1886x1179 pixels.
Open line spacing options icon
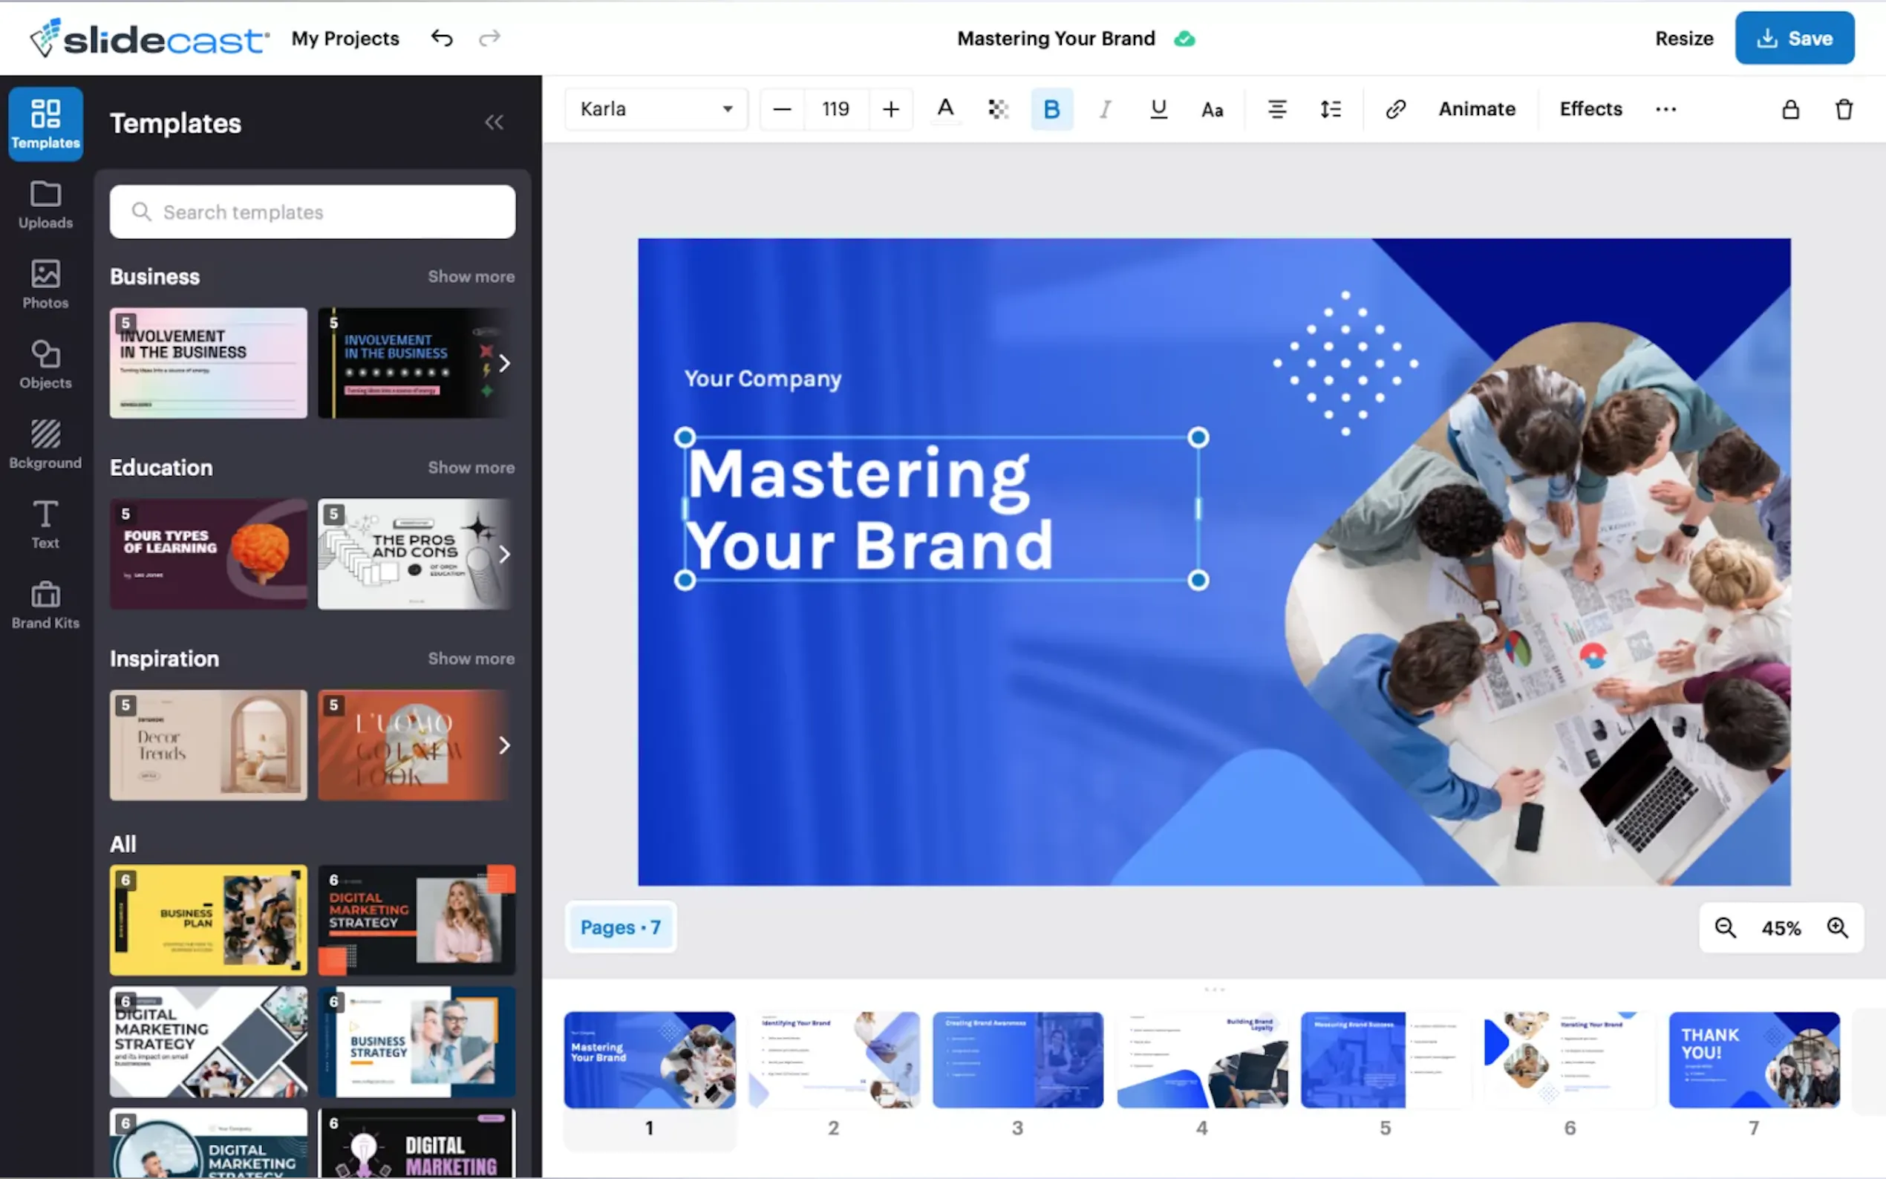[x=1330, y=109]
